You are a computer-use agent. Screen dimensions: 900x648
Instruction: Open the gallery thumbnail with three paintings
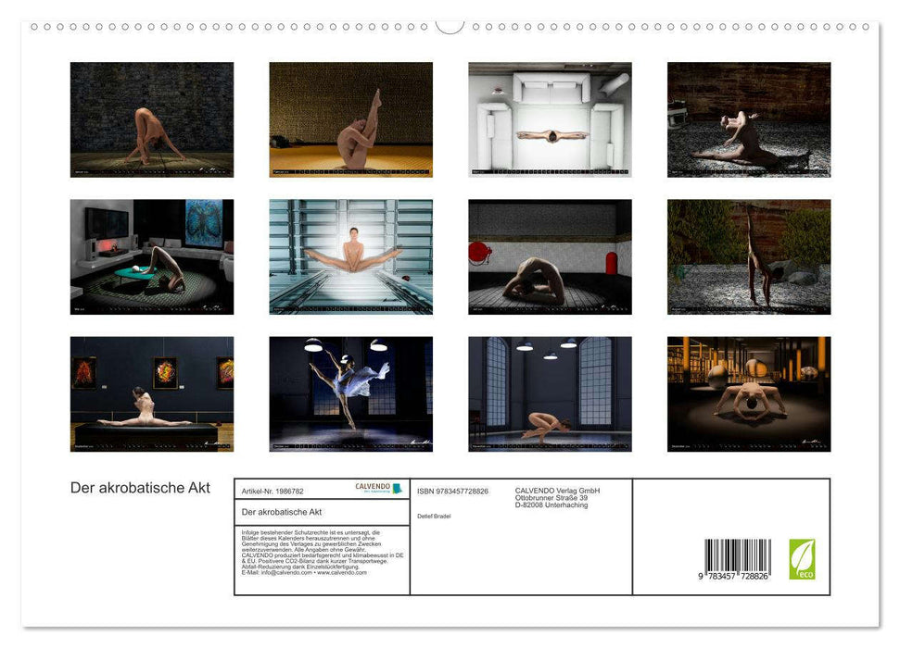152,393
